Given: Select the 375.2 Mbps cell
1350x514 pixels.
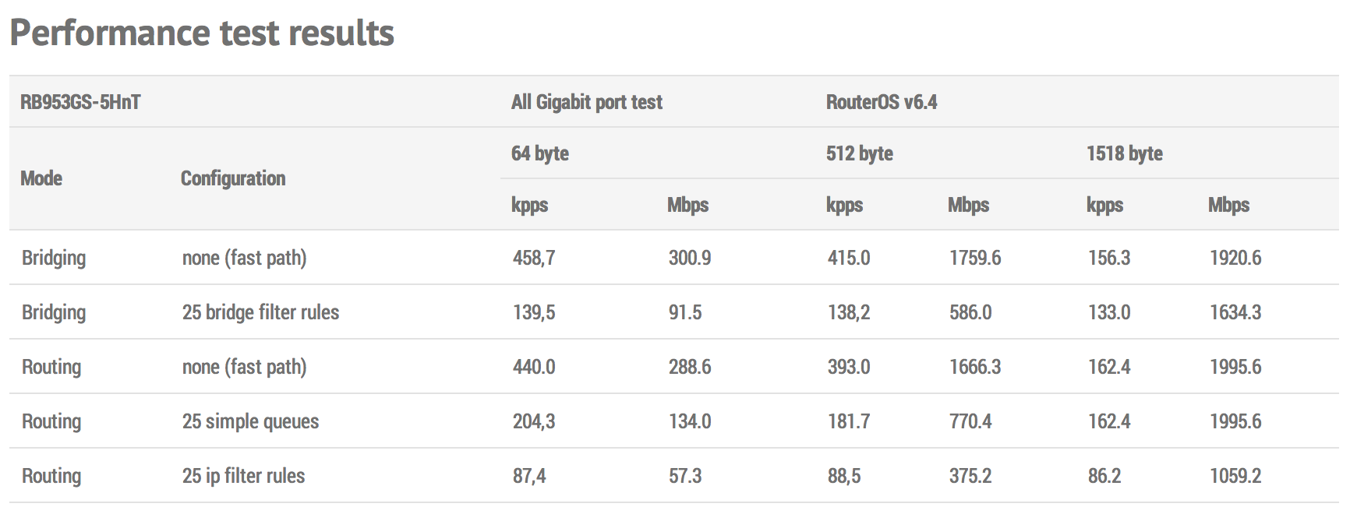Looking at the screenshot, I should (970, 476).
